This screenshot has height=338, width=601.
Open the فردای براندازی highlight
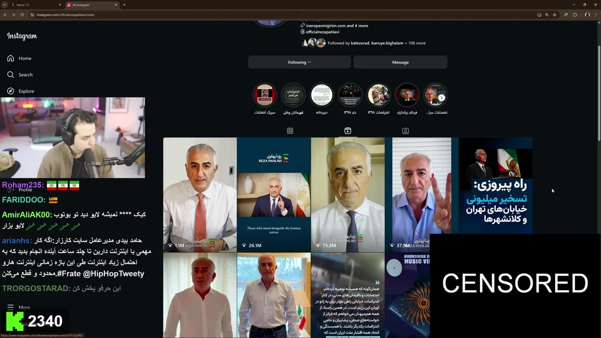tap(407, 99)
